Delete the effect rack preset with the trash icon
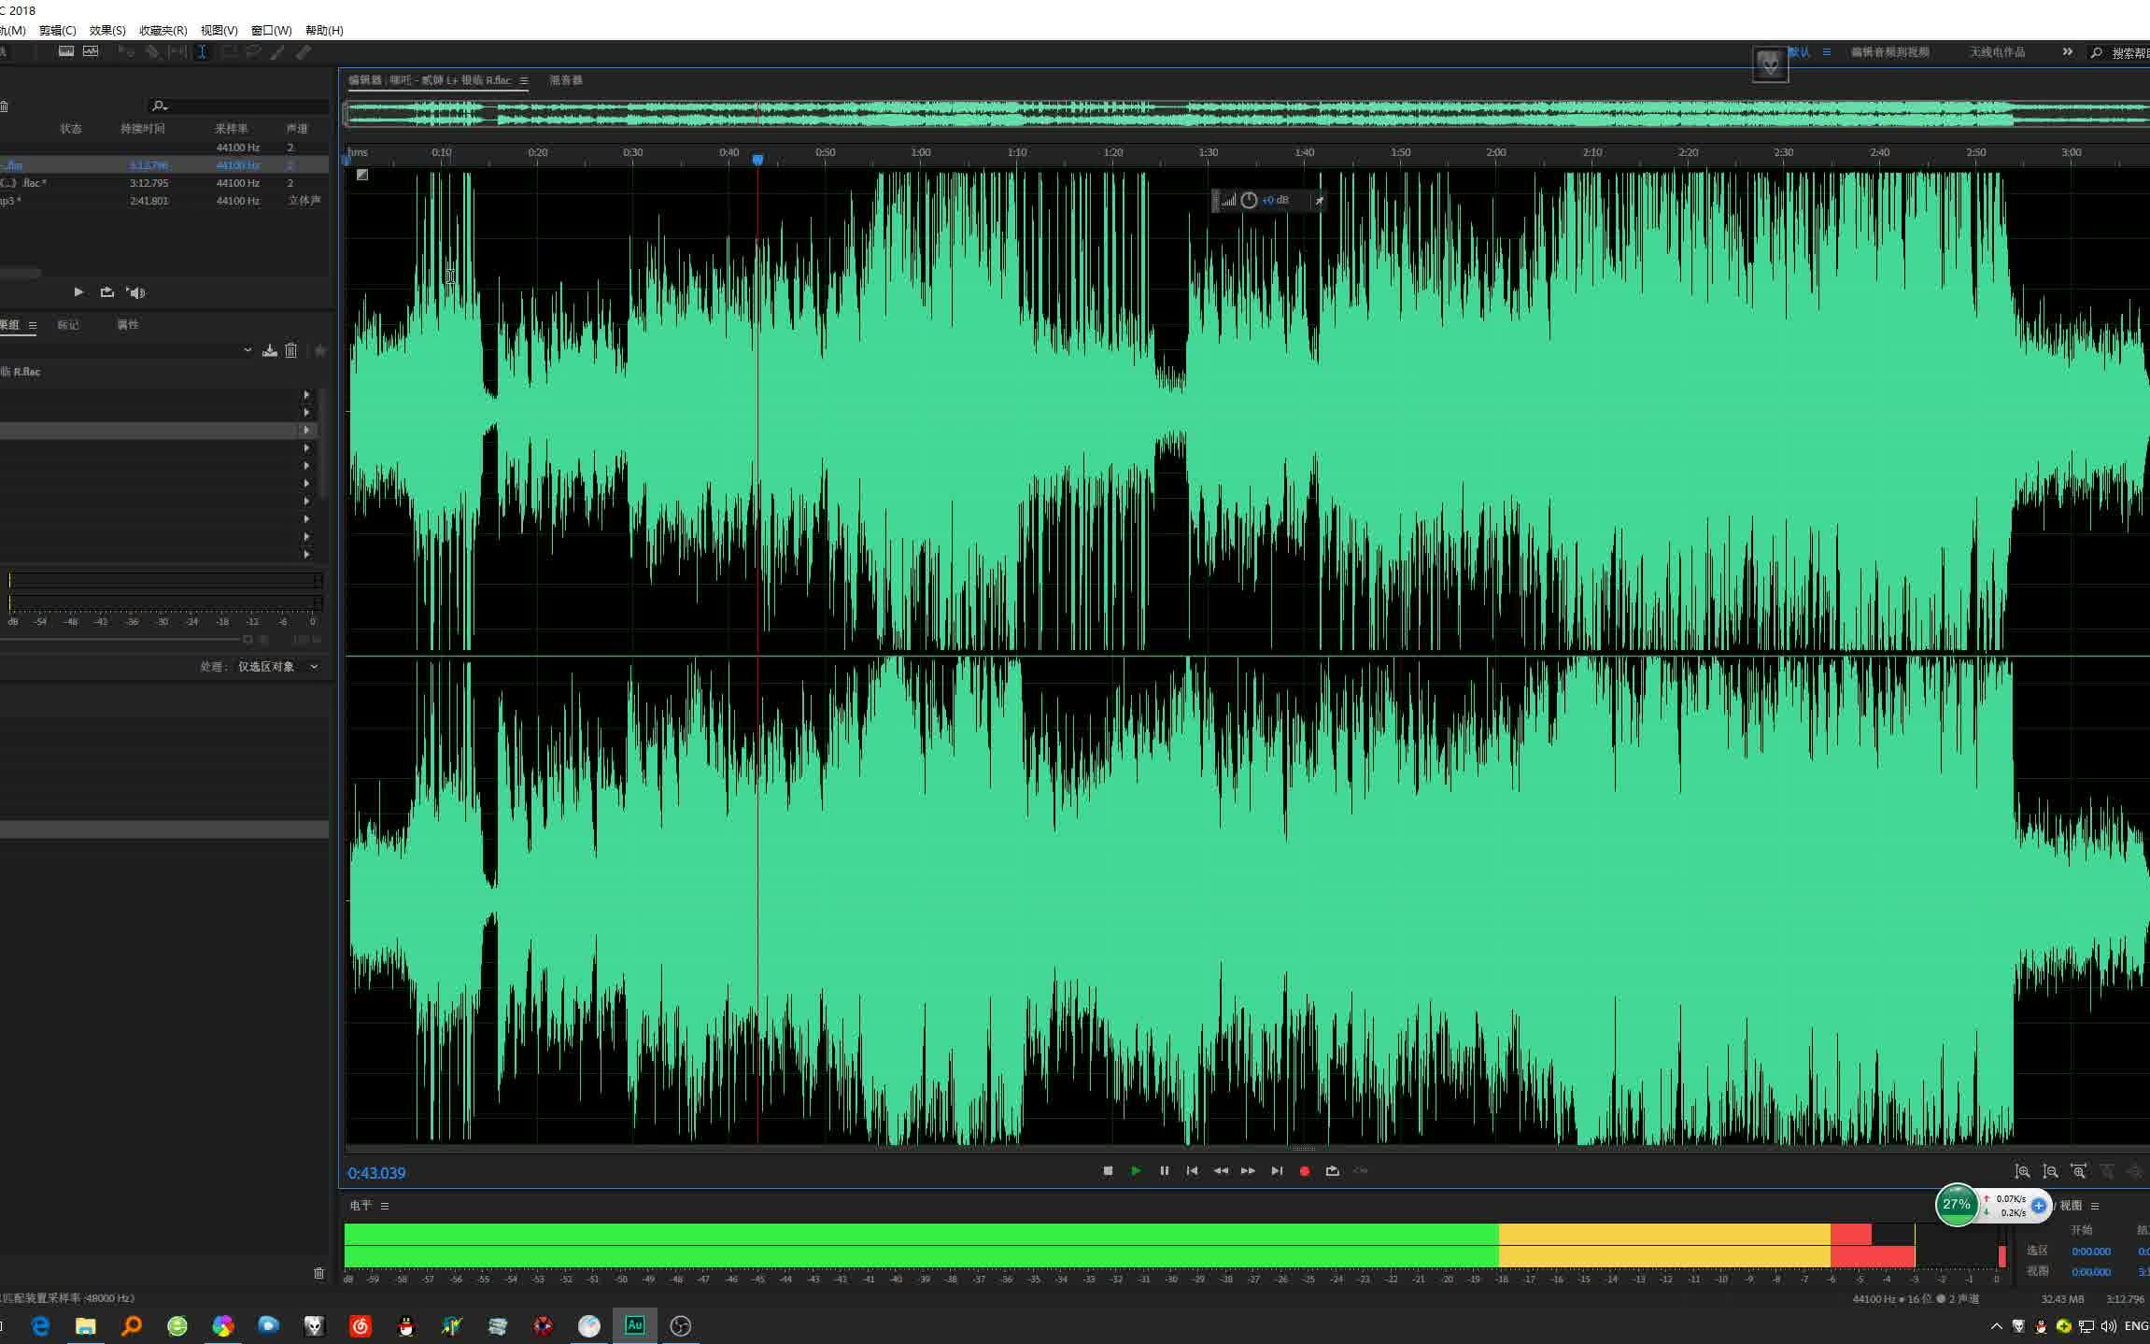 [x=291, y=350]
